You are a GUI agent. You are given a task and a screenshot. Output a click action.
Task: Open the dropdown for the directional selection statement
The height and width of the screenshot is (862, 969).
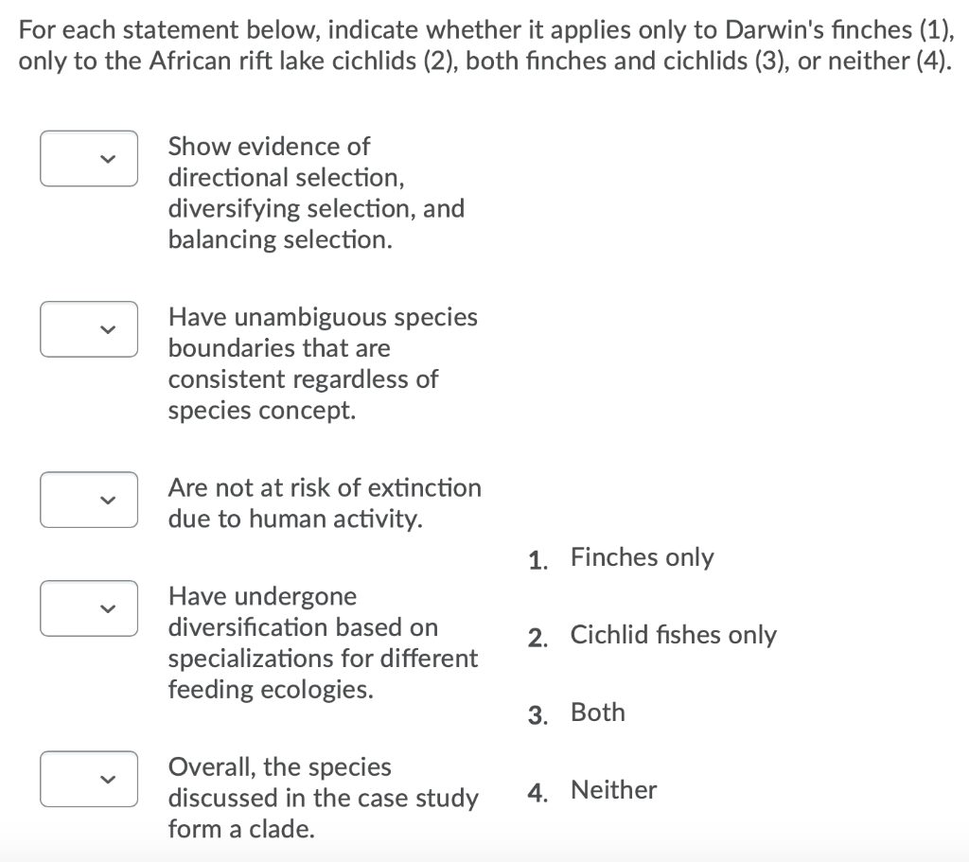coord(88,158)
